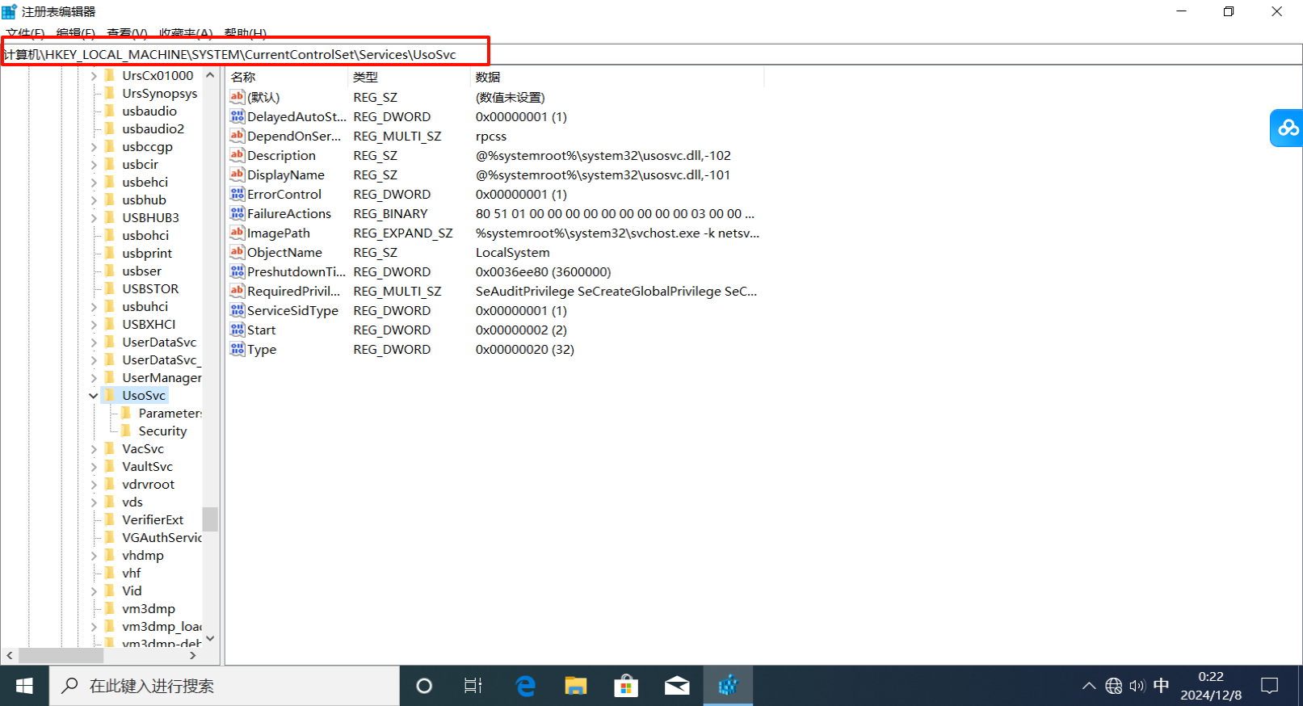Screen dimensions: 1303x706
Task: Click the taskbar search box
Action: click(225, 686)
